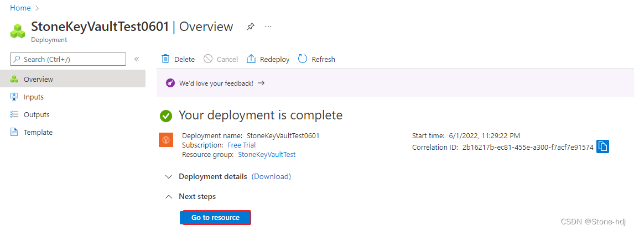Select Overview in the sidebar
The height and width of the screenshot is (231, 634).
pyautogui.click(x=73, y=79)
